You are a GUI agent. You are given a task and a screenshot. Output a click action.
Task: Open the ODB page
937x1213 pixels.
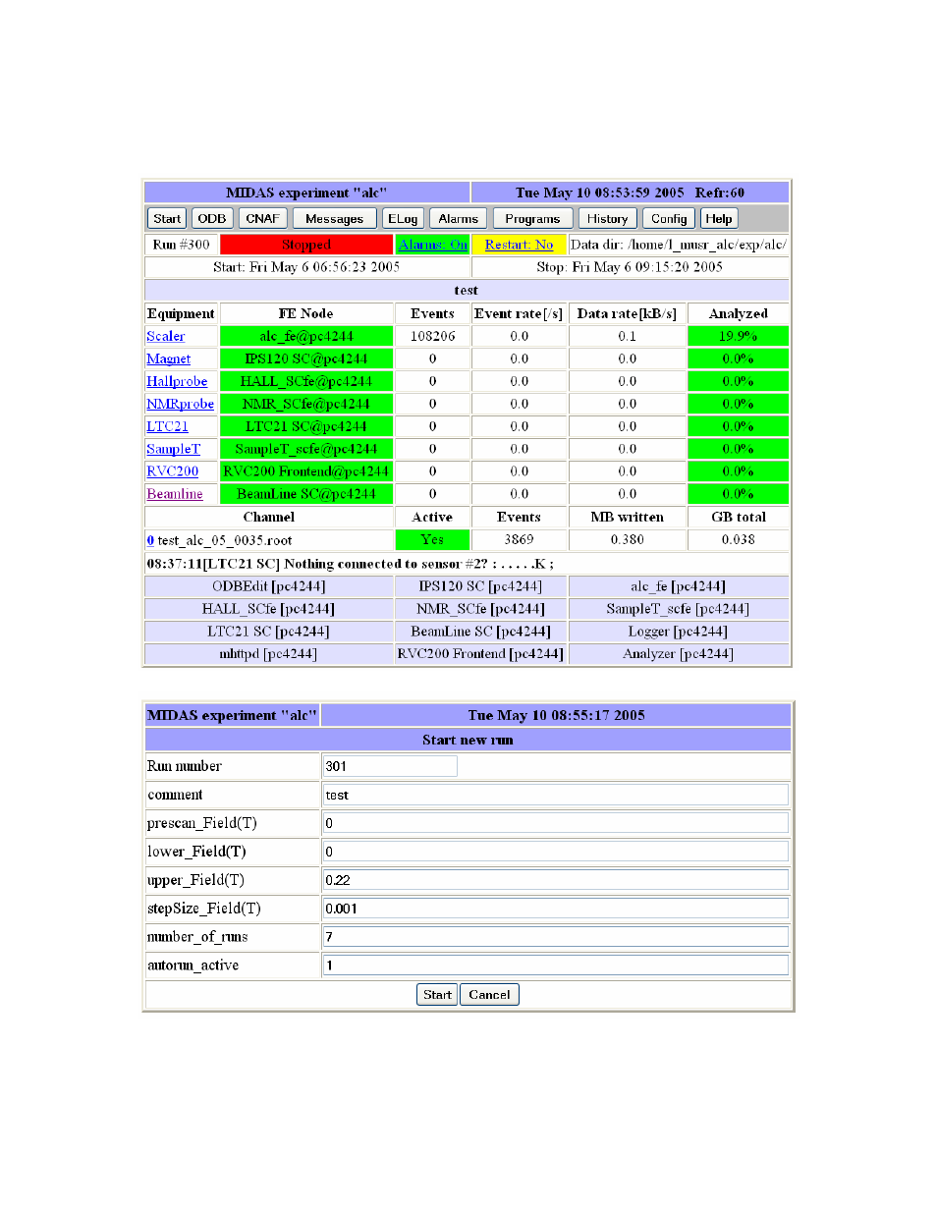211,219
